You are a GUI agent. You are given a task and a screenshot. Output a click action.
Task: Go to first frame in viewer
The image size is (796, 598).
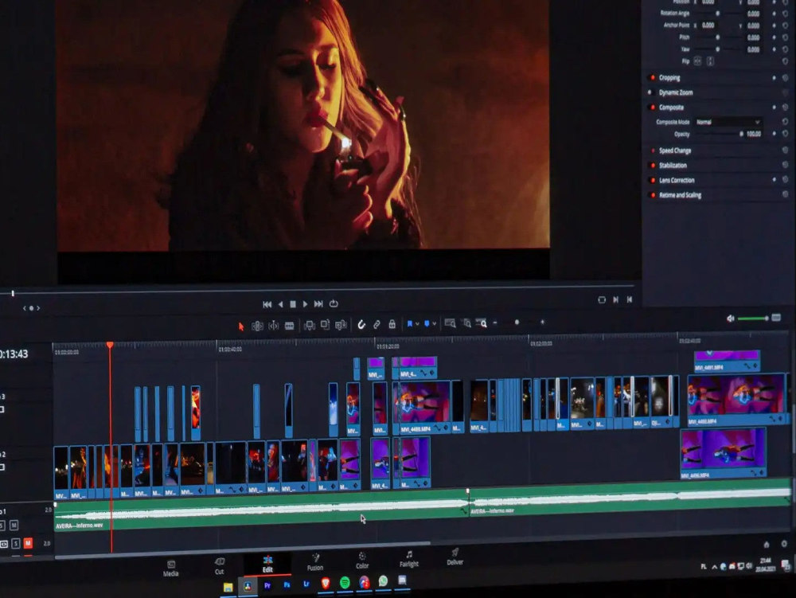[267, 304]
